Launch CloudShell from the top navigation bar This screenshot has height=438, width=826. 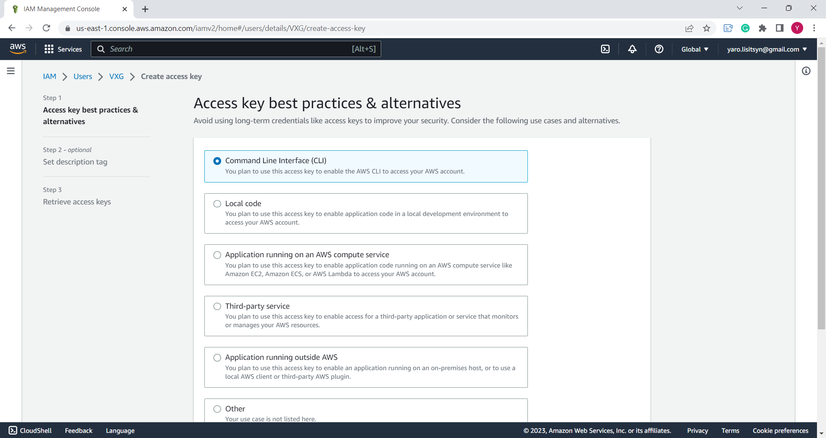pyautogui.click(x=605, y=49)
